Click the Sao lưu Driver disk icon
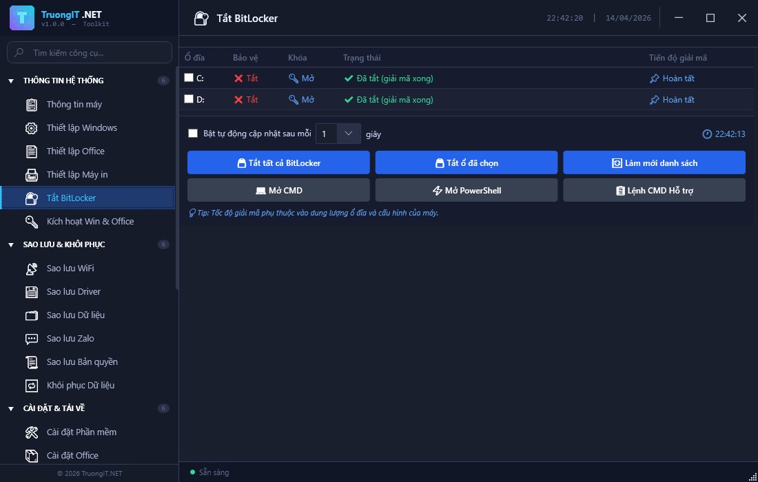The width and height of the screenshot is (758, 482). pos(32,291)
